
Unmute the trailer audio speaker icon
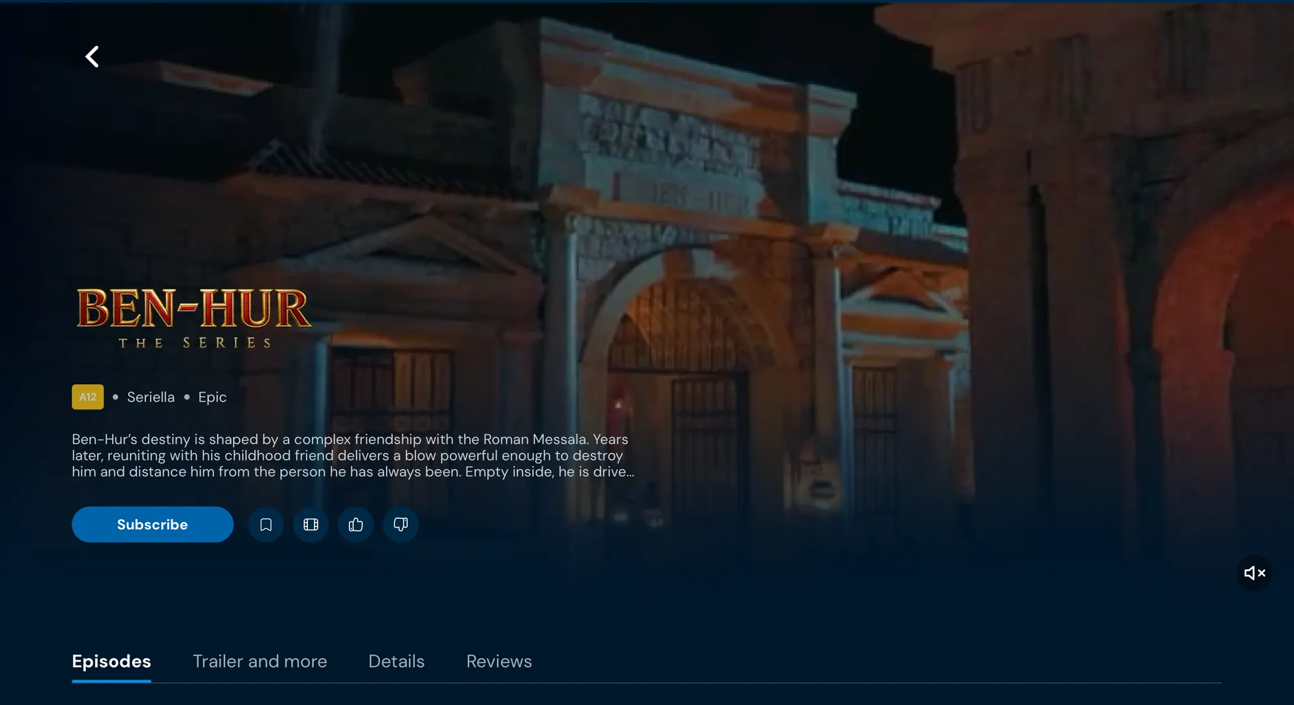[1255, 573]
